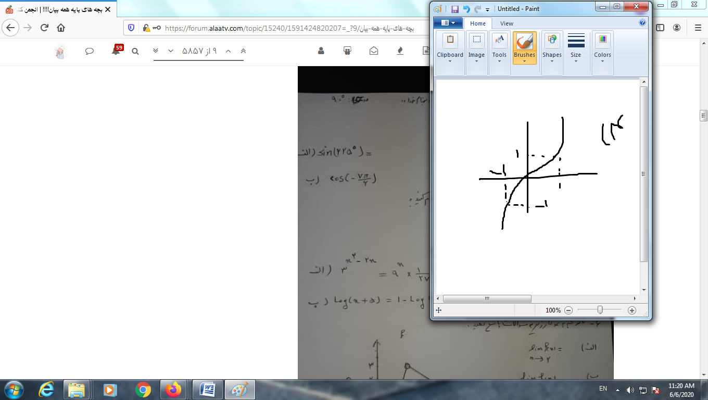Click the Redo arrow in Paint

click(477, 9)
